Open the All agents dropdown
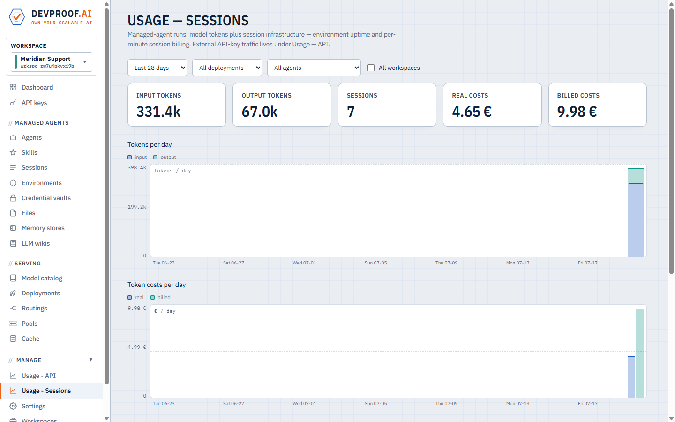The image size is (675, 422). pyautogui.click(x=314, y=68)
